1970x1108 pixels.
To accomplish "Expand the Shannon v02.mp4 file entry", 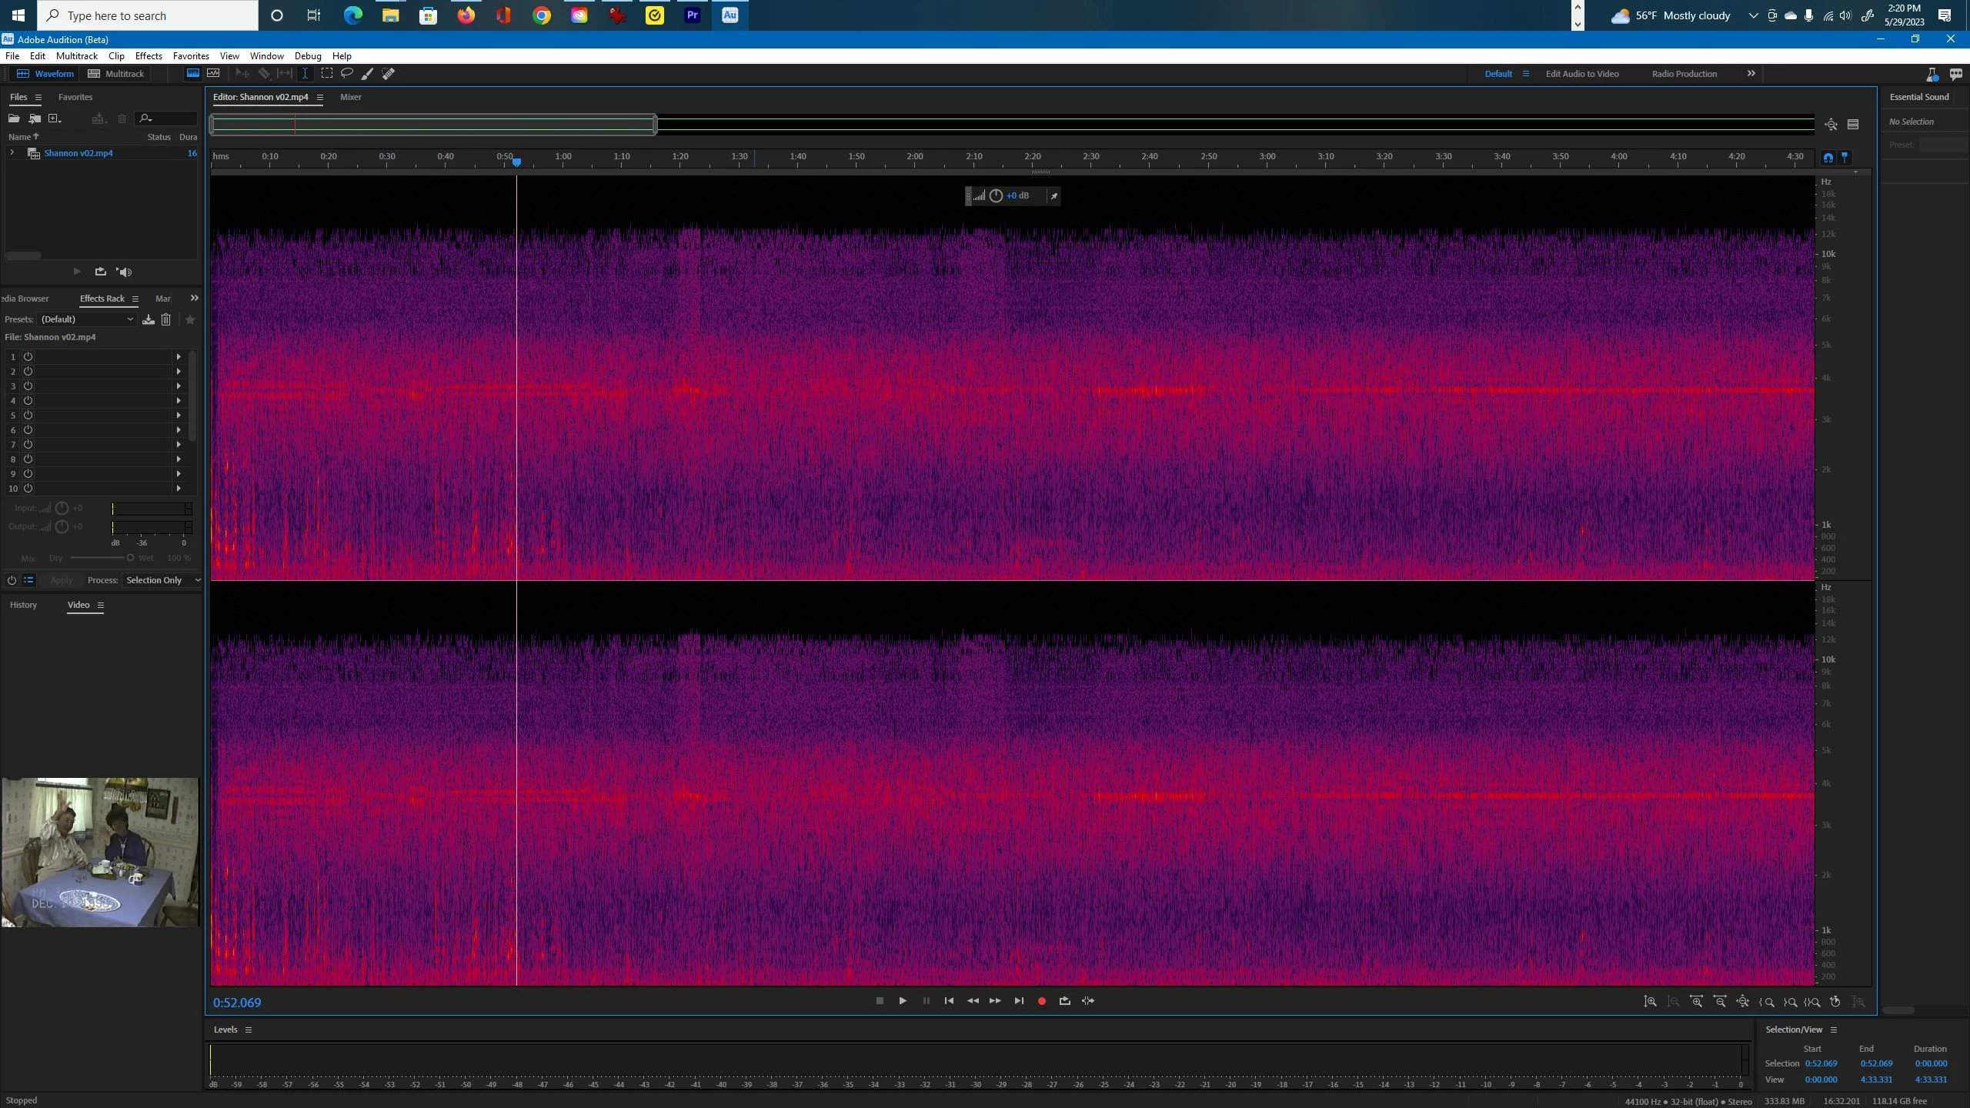I will pyautogui.click(x=12, y=153).
